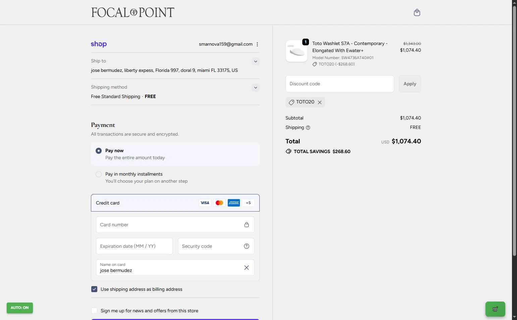517x320 pixels.
Task: Click the Discount code field
Action: pyautogui.click(x=340, y=84)
